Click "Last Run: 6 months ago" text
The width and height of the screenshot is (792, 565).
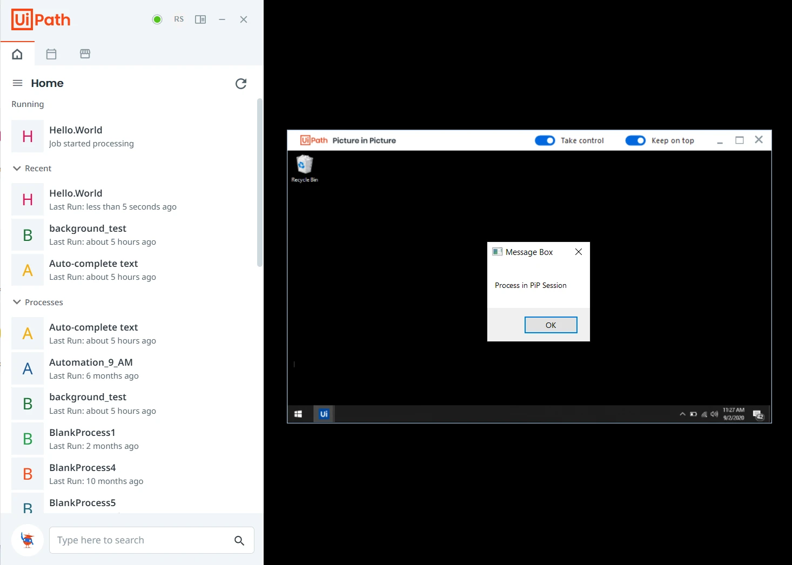coord(94,376)
